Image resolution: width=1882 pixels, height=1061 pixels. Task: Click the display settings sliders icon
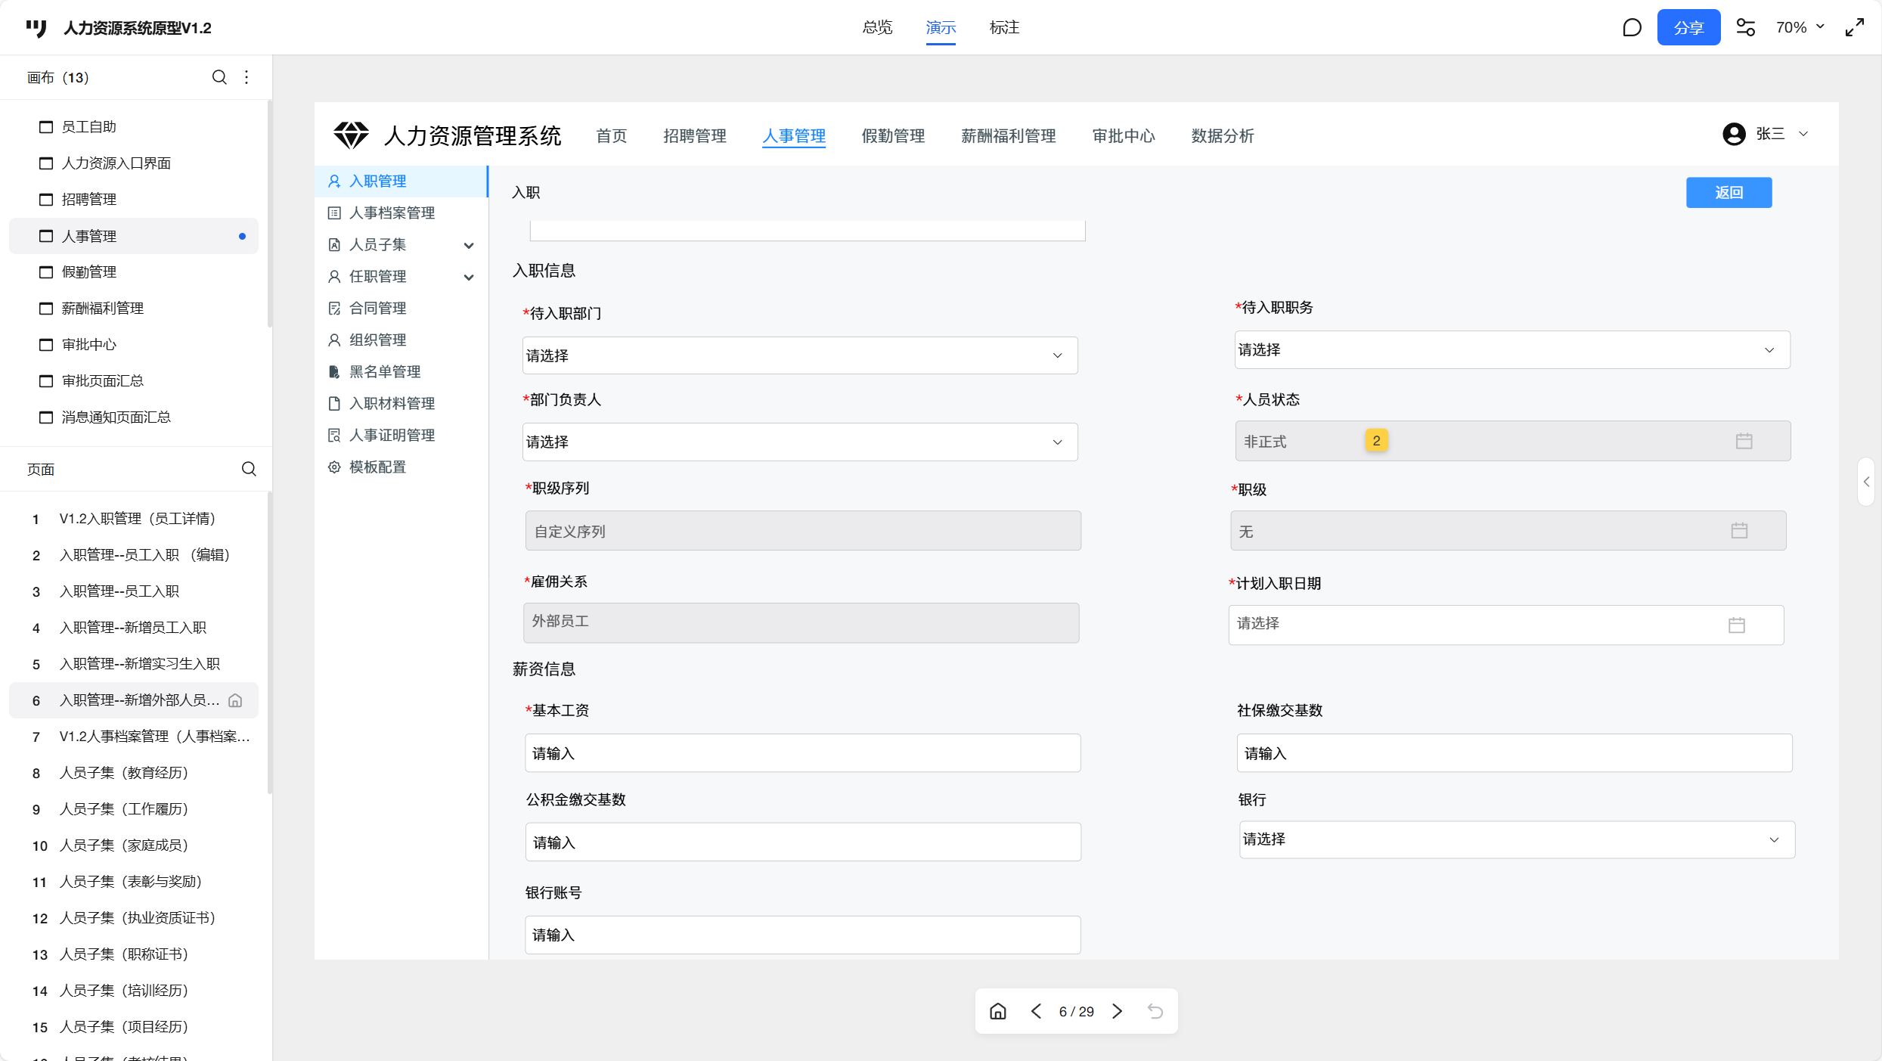[1745, 28]
